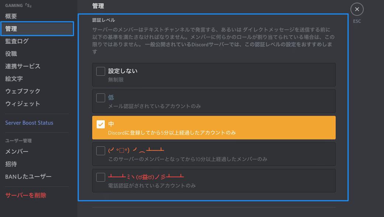Click the circular X close settings icon

357,9
